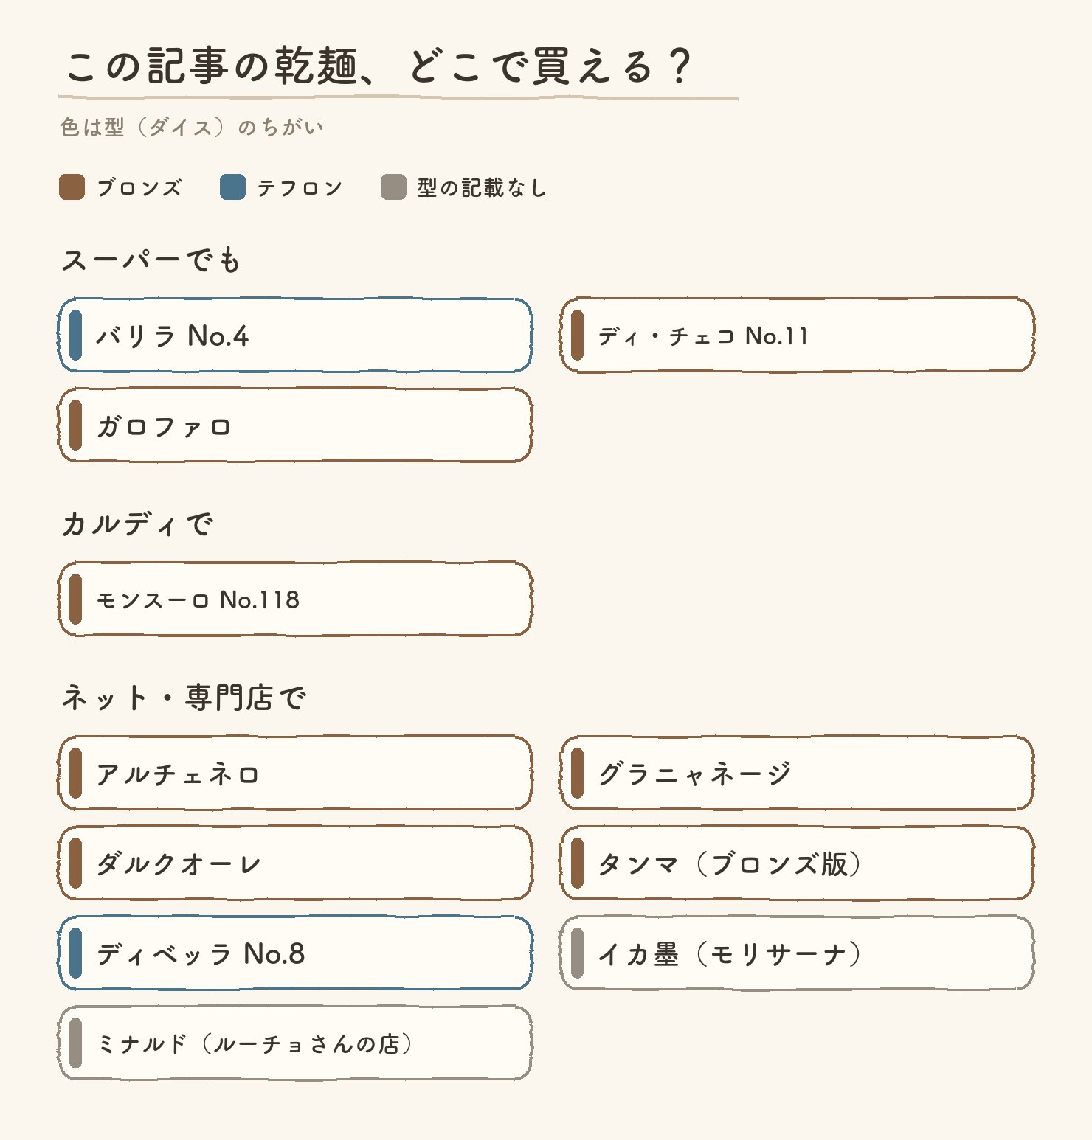Open the ディベッラ No.8 card
Image resolution: width=1092 pixels, height=1140 pixels.
[295, 953]
